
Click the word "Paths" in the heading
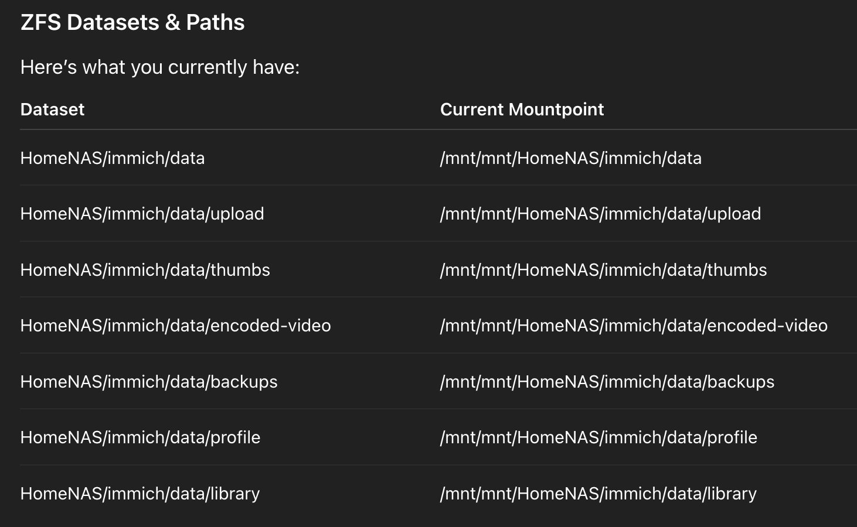coord(215,23)
